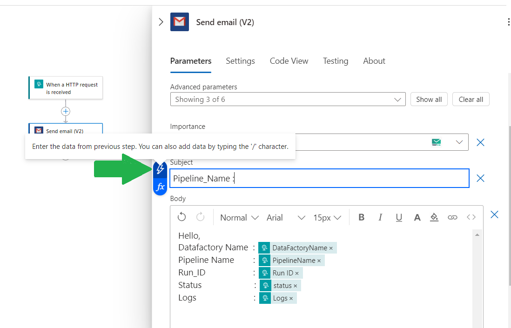
Task: Click the lightning dynamic content icon
Action: [x=160, y=169]
